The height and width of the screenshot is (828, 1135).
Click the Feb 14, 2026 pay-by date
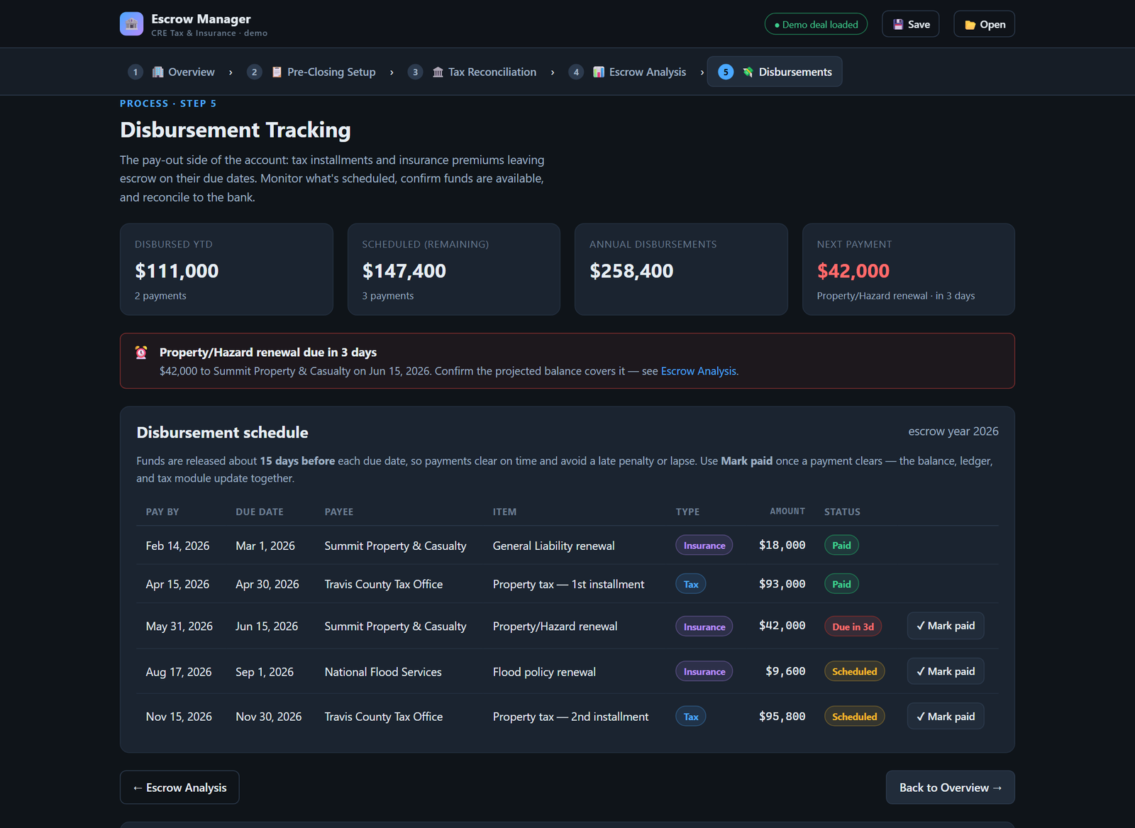[177, 546]
